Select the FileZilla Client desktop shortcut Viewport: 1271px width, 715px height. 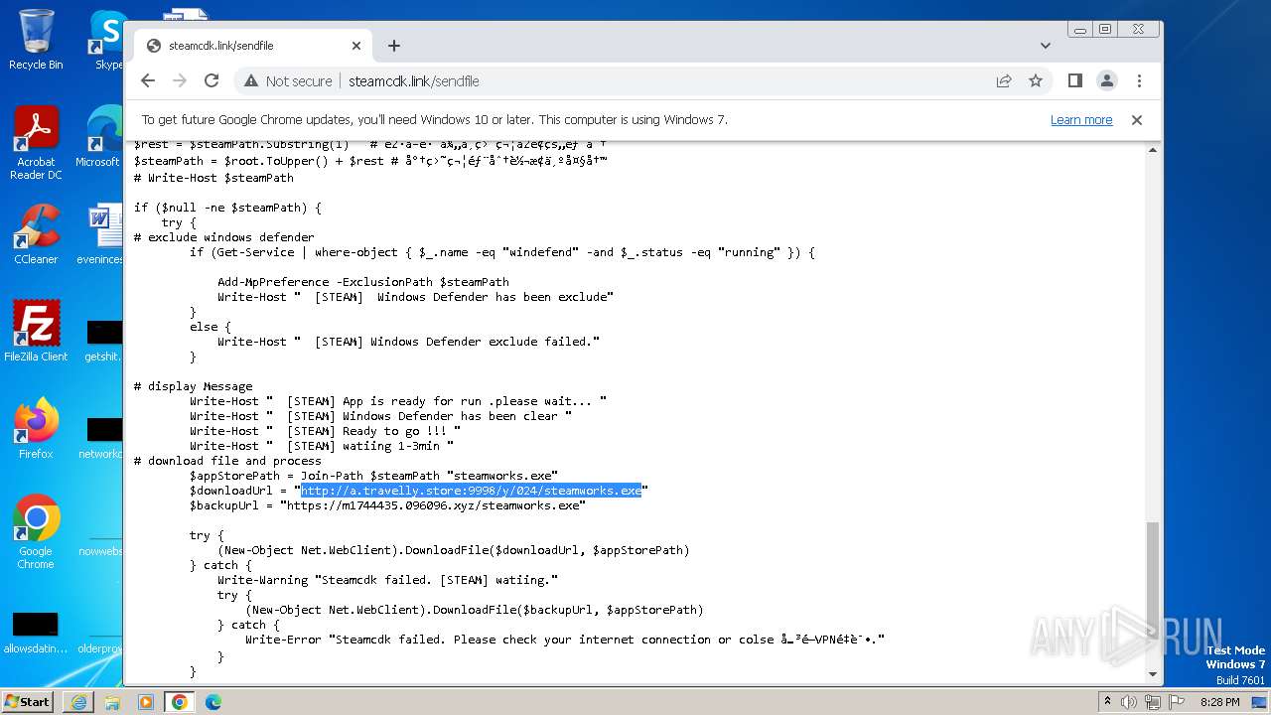(x=36, y=331)
